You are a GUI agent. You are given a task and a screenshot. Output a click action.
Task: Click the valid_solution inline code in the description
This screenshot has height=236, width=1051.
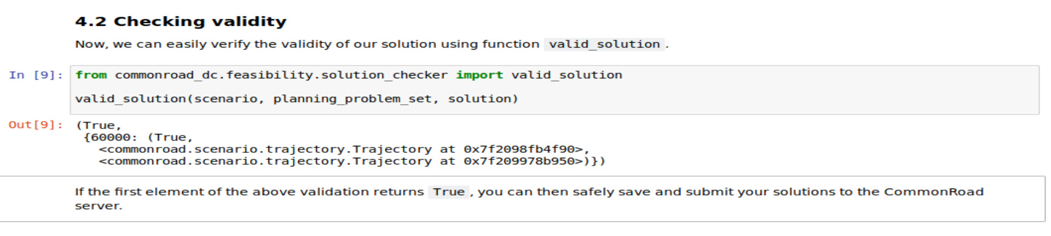pos(604,44)
